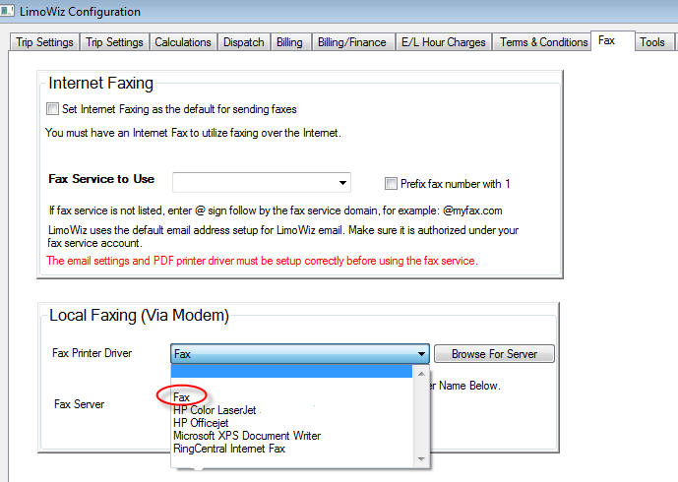Click the driver list scroll up arrow
678x482 pixels.
tap(421, 374)
